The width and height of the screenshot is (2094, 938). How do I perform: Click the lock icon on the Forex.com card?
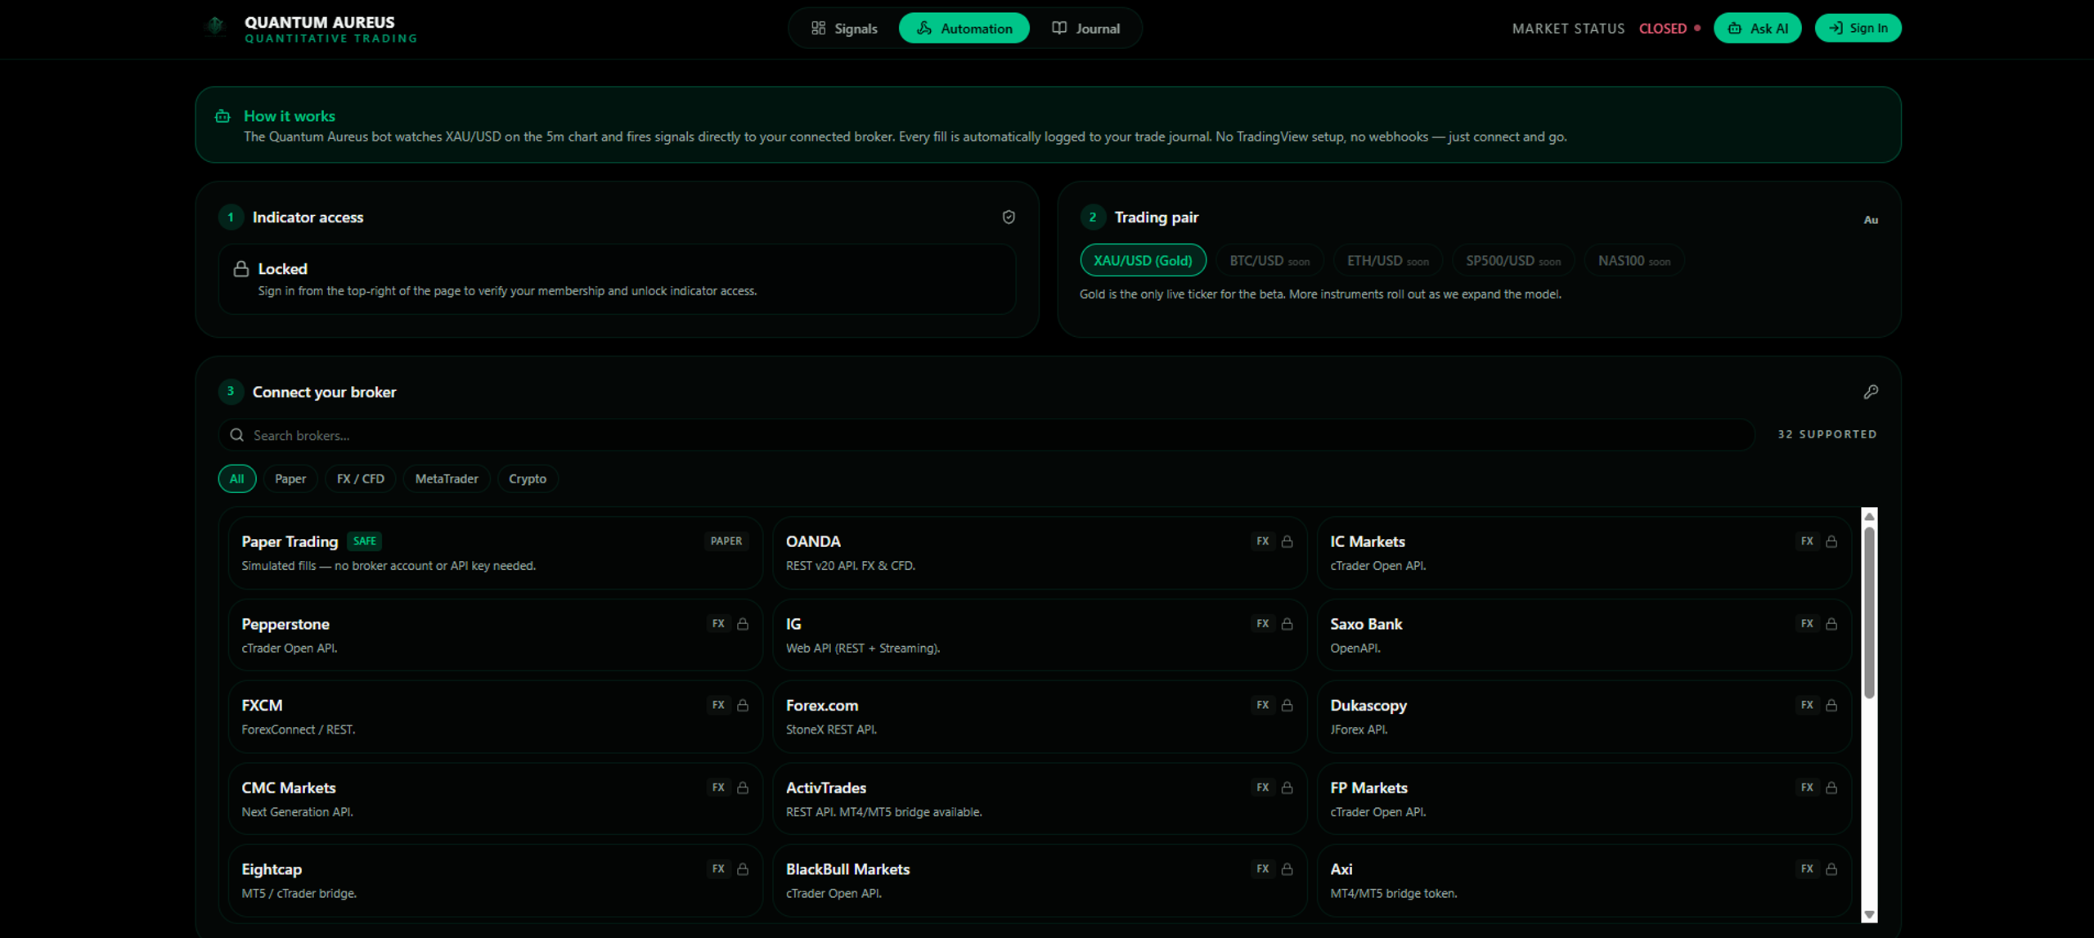click(x=1287, y=705)
